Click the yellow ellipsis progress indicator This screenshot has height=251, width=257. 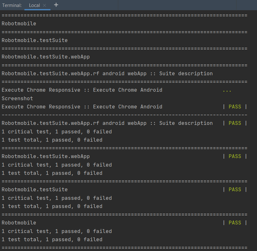pyautogui.click(x=227, y=91)
